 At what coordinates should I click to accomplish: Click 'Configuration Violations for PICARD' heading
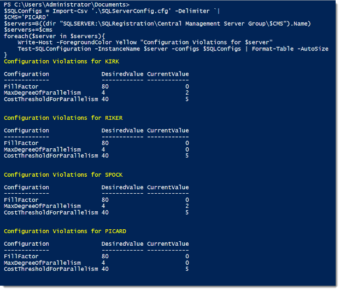pyautogui.click(x=65, y=231)
